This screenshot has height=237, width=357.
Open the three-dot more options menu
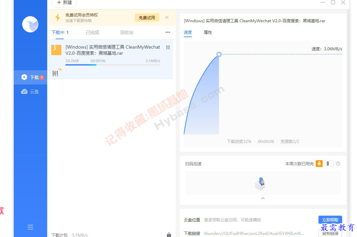point(168,32)
